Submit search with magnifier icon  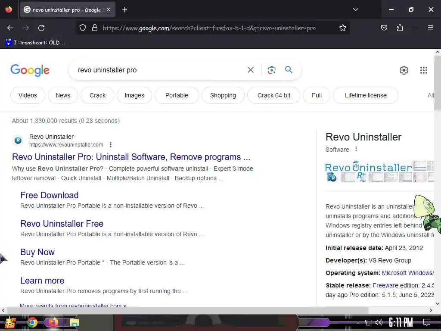(x=289, y=69)
